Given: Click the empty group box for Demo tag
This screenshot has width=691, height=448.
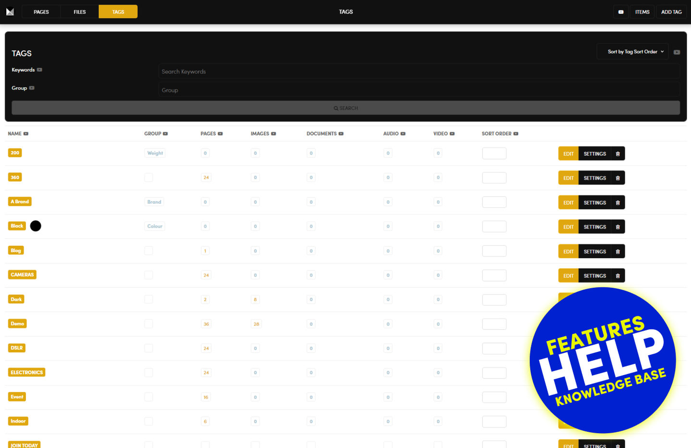Looking at the screenshot, I should pyautogui.click(x=149, y=324).
